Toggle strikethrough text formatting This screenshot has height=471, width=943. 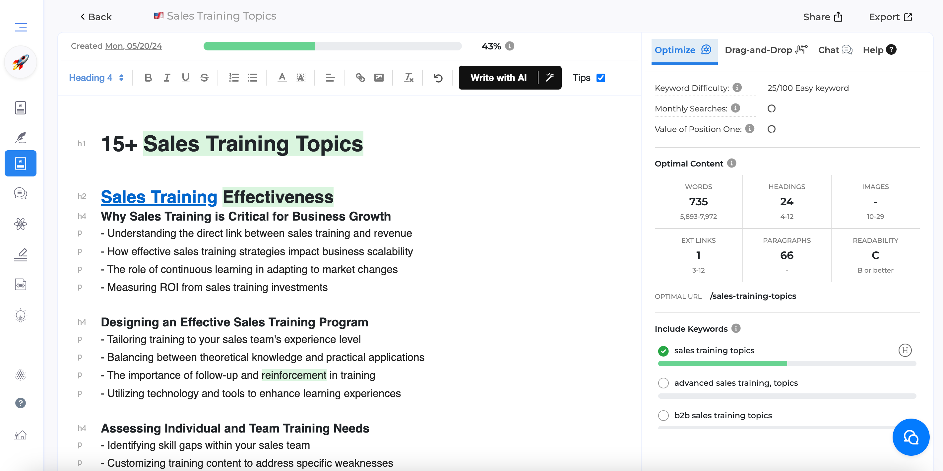[204, 78]
